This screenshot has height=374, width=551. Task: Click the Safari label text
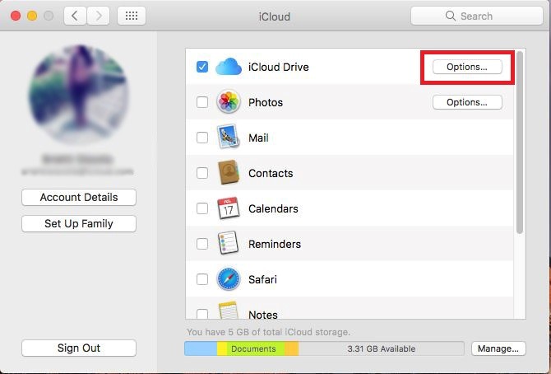coord(262,279)
